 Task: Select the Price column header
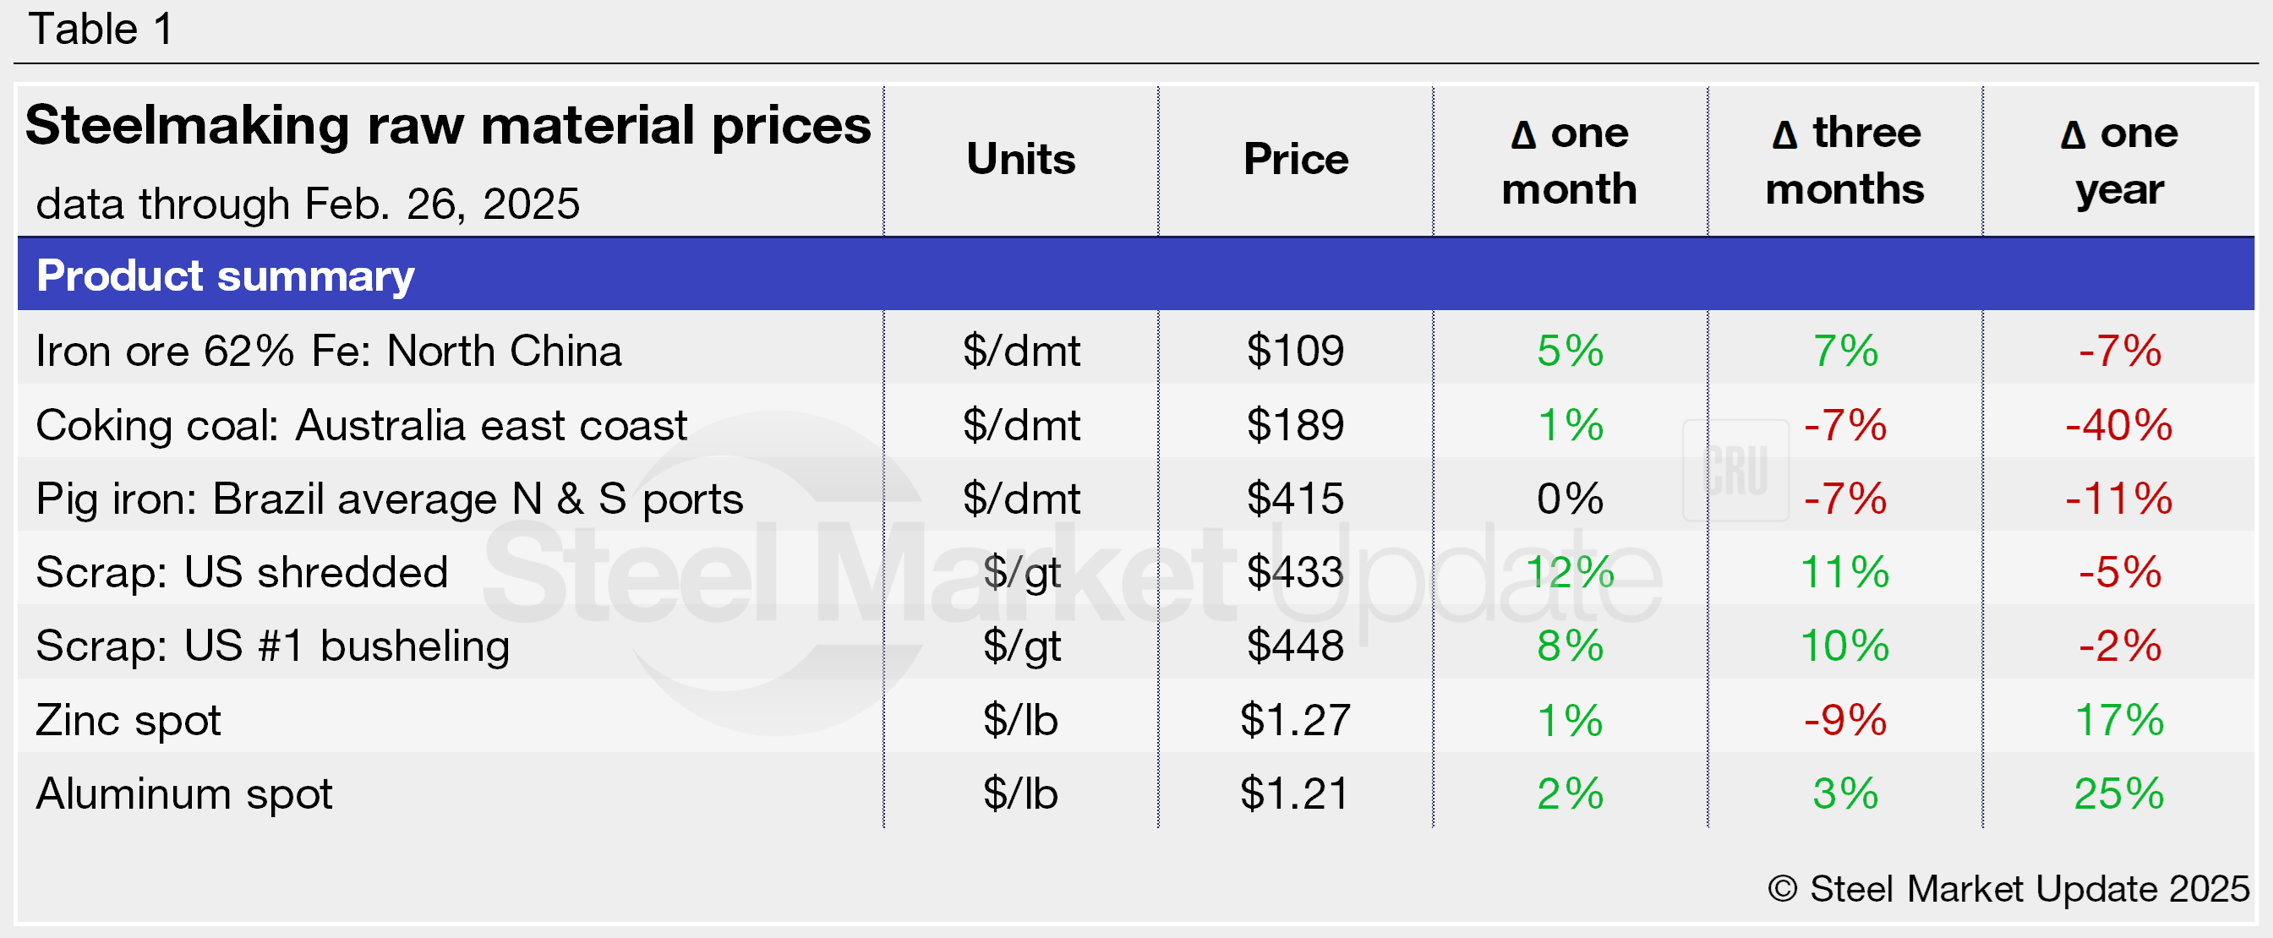[x=1295, y=160]
